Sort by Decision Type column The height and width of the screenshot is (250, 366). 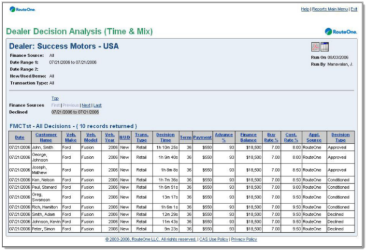click(340, 137)
